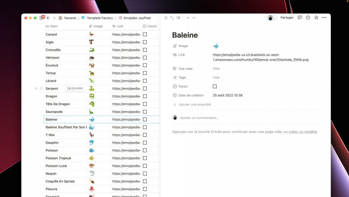The width and height of the screenshot is (349, 197).
Task: Open link URL in Canard row
Action: [126, 34]
